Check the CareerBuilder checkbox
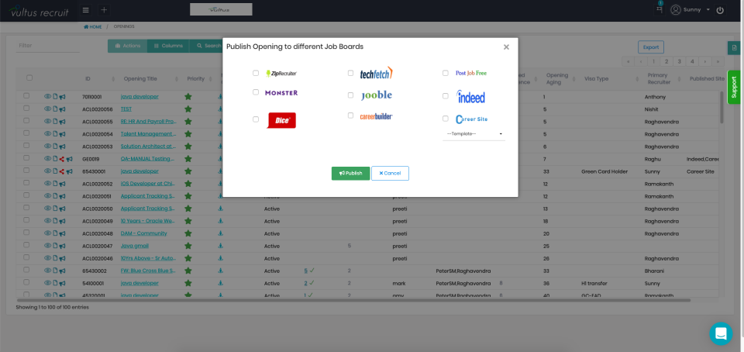 (x=350, y=116)
